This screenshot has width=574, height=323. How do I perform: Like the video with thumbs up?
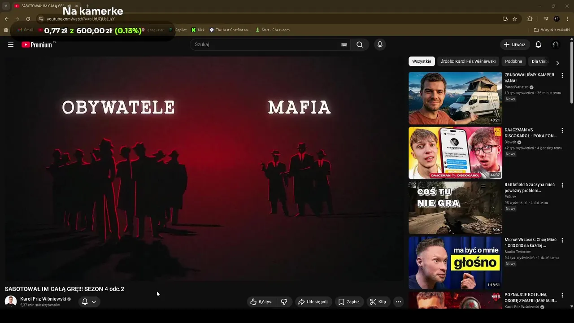pos(261,302)
